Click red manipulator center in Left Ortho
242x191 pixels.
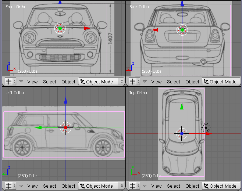65,128
